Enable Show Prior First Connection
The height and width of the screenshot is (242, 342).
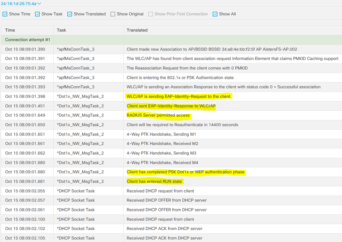point(150,14)
